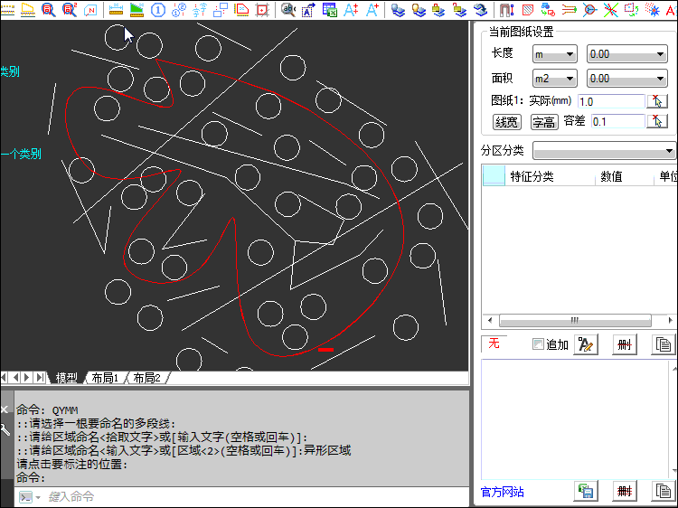Open the 面积 unit dropdown showing m2
Screen dimensions: 678x508
554,79
